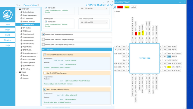Click the VCC pin label
Viewport: 193px width, 109px height.
coord(124,57)
